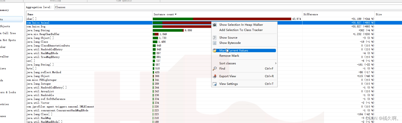Select the java.lang.String[ ] row
The image size is (402, 123).
pos(214,65)
